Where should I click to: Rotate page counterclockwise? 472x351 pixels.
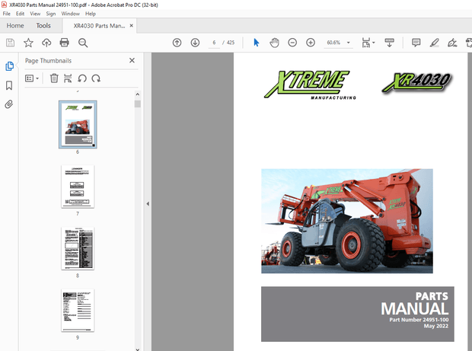click(82, 78)
